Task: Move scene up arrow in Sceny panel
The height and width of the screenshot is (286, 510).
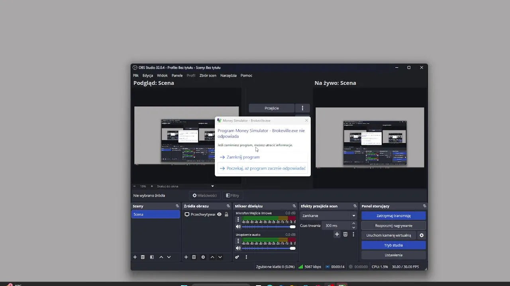Action: [x=161, y=257]
